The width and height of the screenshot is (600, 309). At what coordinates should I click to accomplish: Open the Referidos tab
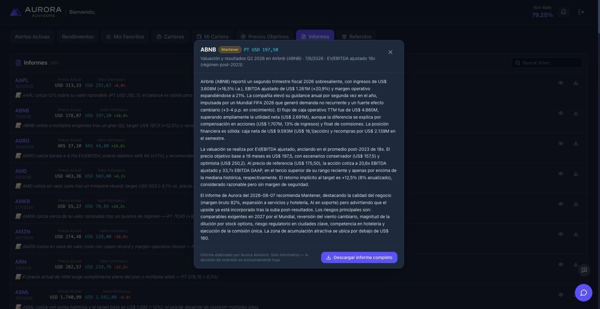357,37
